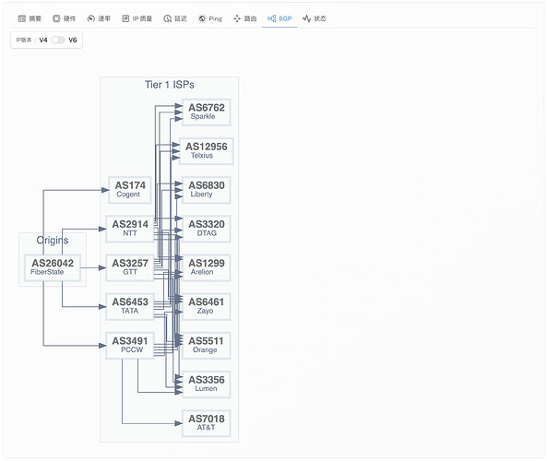Click the AS6762 Sparkle node
The height and width of the screenshot is (461, 547).
207,112
